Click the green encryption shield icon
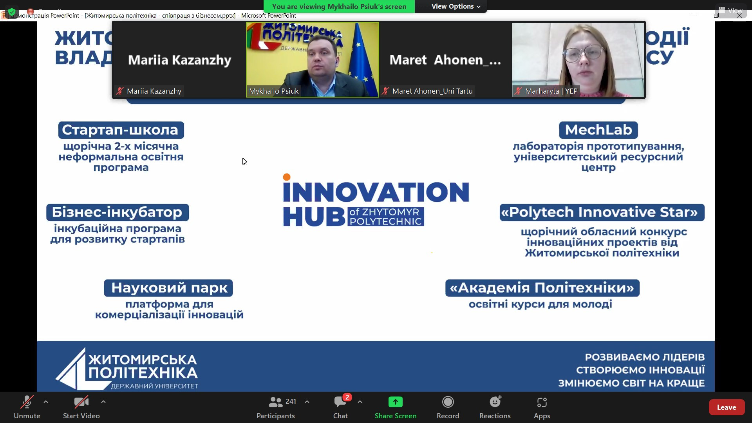This screenshot has height=423, width=752. (12, 11)
